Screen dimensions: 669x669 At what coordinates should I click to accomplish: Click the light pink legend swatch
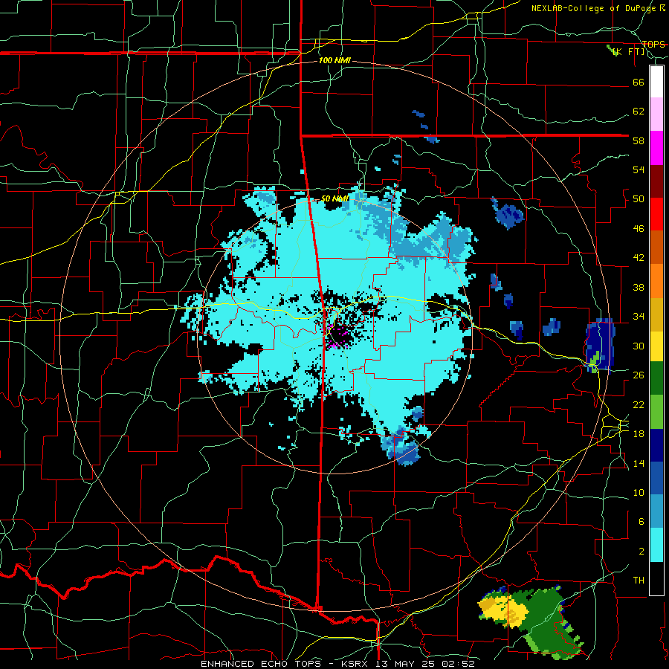pos(656,114)
